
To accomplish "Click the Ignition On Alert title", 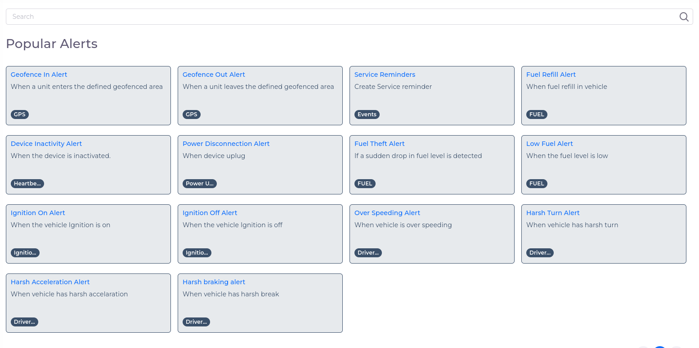I will coord(38,213).
